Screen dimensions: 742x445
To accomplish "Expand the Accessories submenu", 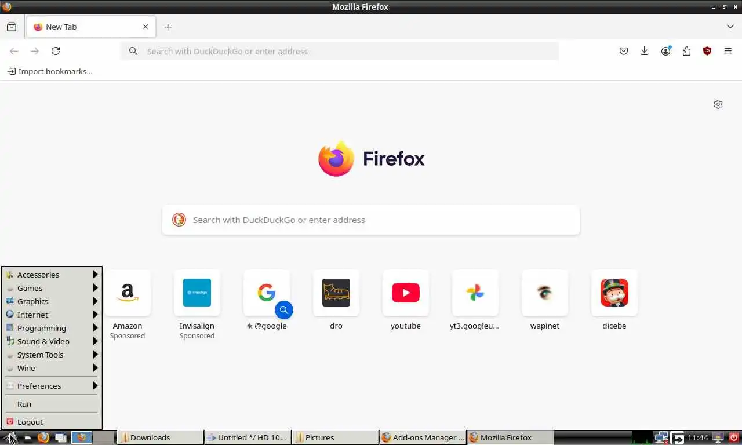I will click(x=52, y=275).
